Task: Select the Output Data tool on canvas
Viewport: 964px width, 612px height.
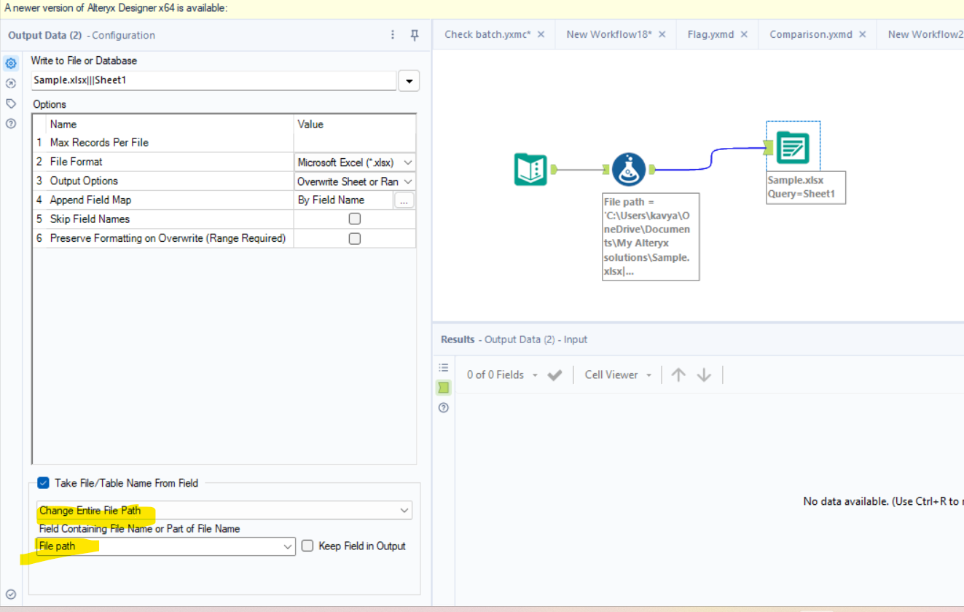Action: pos(793,148)
